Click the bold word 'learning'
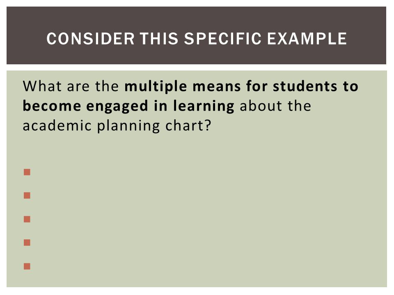The height and width of the screenshot is (295, 394). click(204, 107)
